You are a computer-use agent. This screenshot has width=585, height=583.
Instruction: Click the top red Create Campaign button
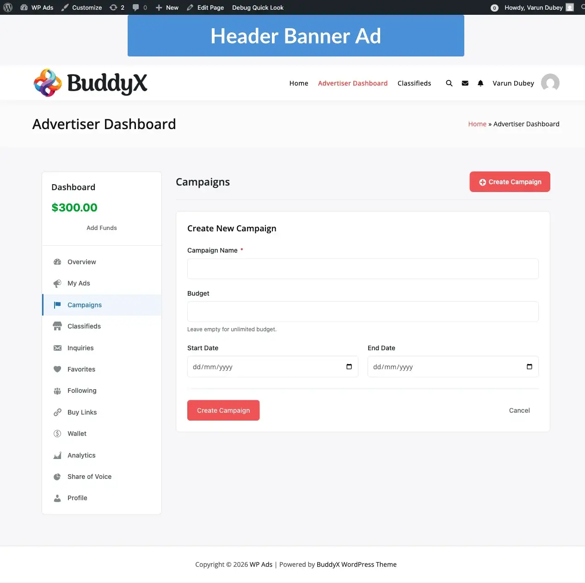click(510, 182)
